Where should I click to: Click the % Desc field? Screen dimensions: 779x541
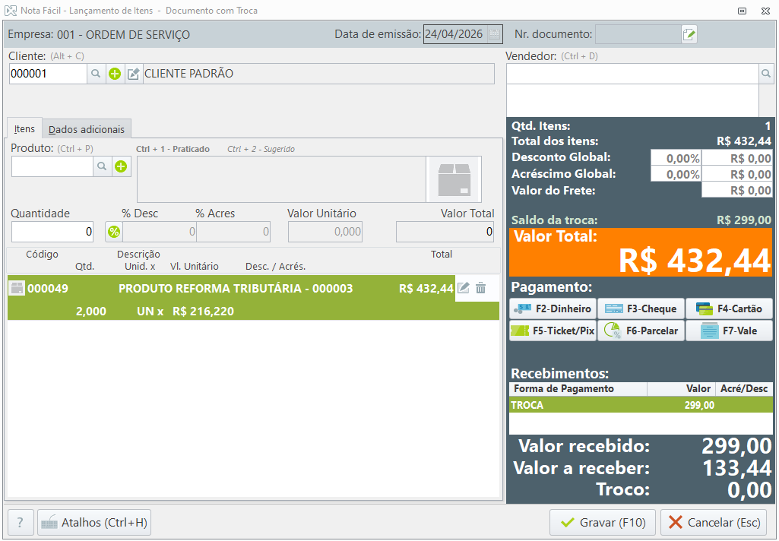(x=160, y=232)
